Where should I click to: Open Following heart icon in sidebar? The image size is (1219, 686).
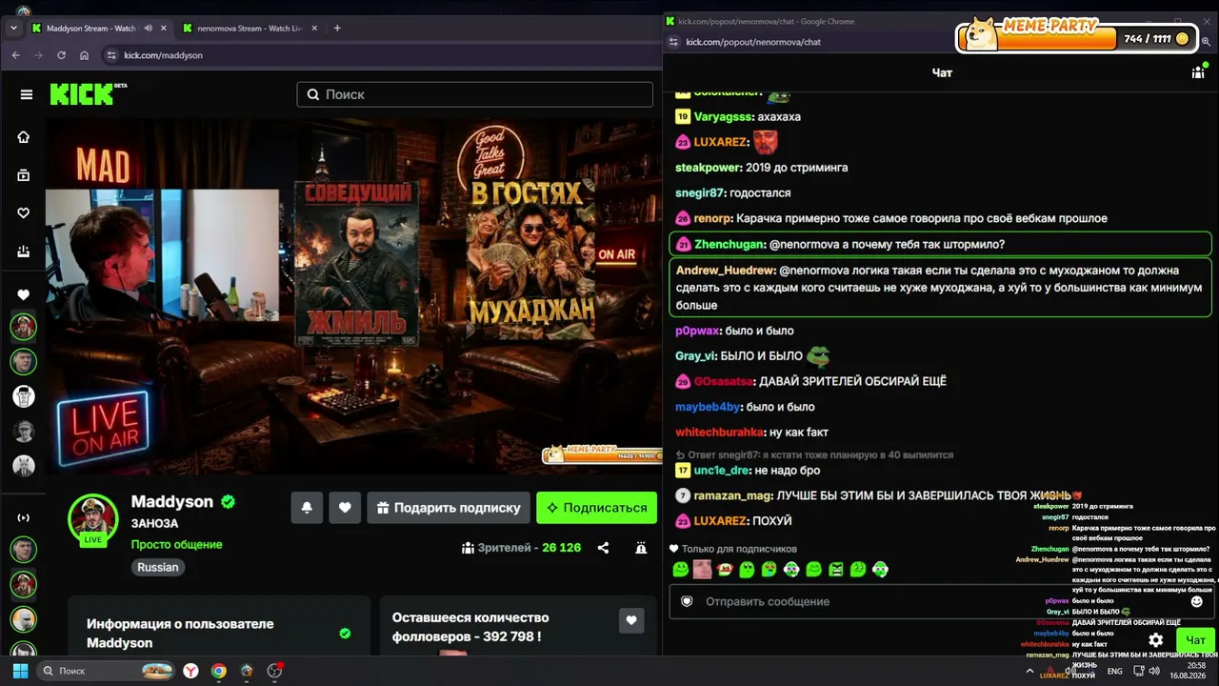pos(24,213)
